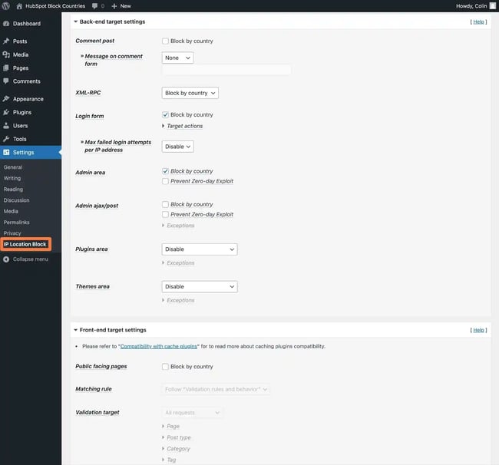Open the Validation target All requests dropdown
499x465 pixels.
192,413
